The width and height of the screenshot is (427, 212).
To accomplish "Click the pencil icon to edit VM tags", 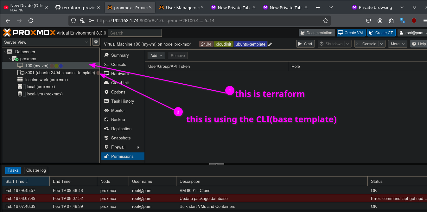I will click(x=270, y=44).
